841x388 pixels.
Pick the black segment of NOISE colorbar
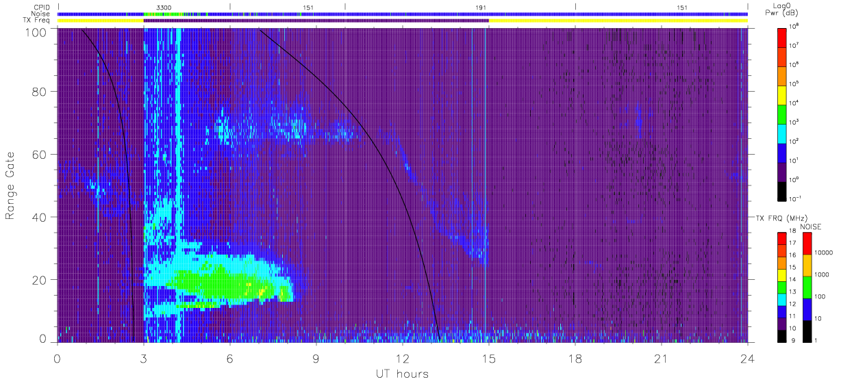coord(807,331)
